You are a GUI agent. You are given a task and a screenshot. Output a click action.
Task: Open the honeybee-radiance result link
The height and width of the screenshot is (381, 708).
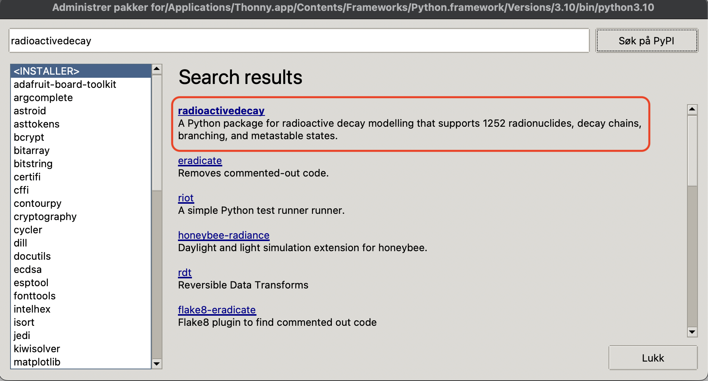223,235
